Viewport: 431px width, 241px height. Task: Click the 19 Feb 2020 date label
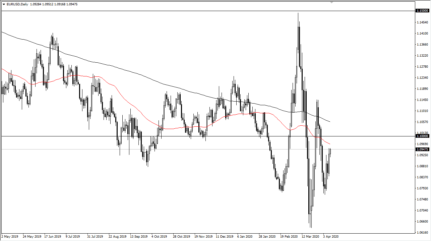tap(289, 237)
